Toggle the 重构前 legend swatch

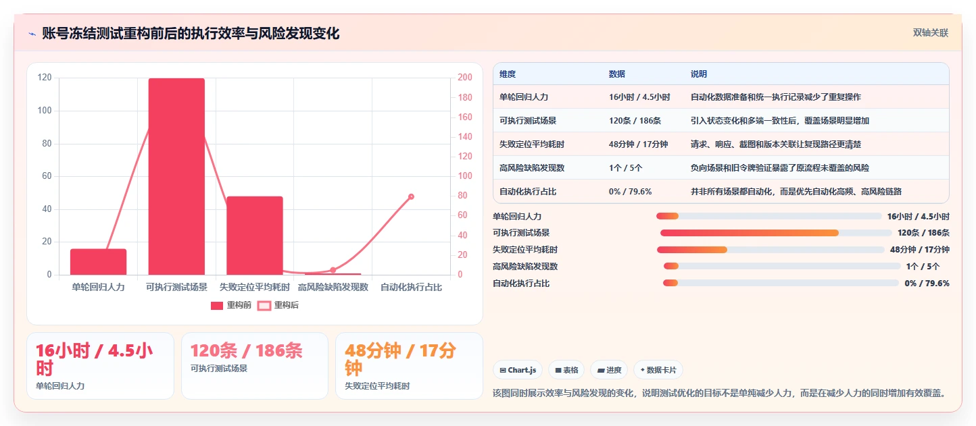coord(216,306)
